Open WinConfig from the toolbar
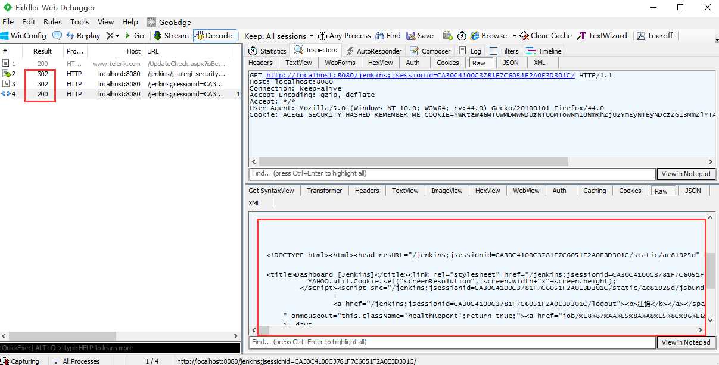The width and height of the screenshot is (719, 365). (x=24, y=36)
